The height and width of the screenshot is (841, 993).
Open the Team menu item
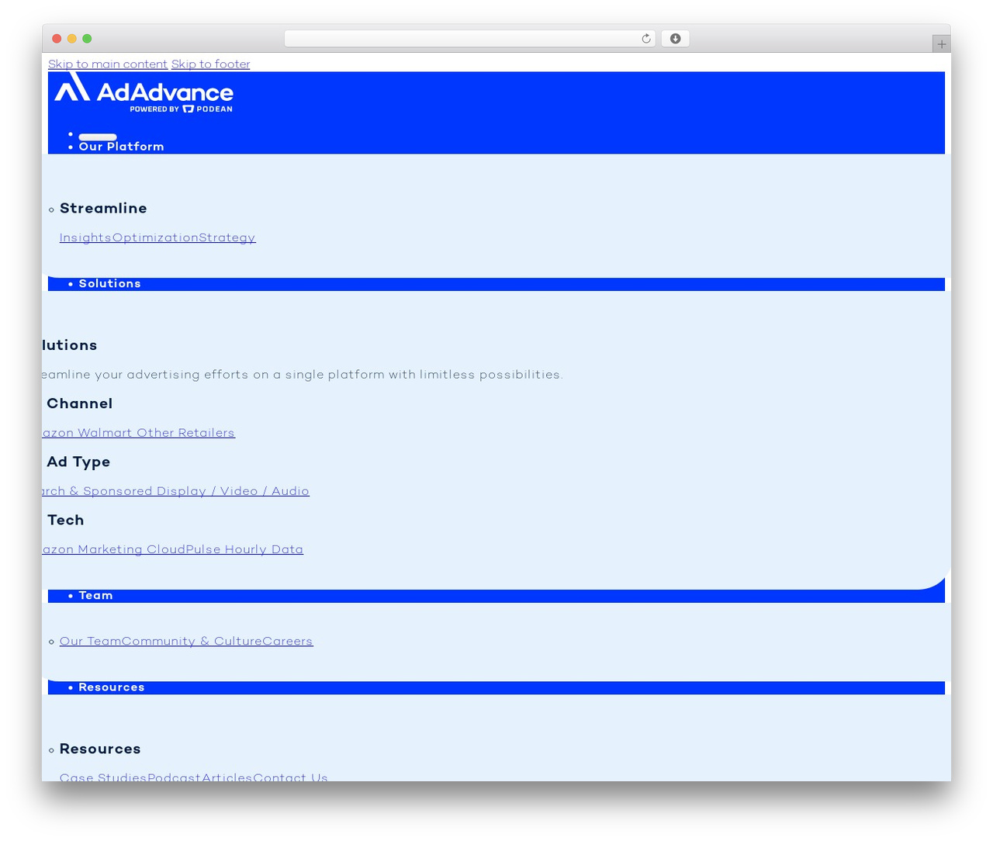tap(95, 596)
